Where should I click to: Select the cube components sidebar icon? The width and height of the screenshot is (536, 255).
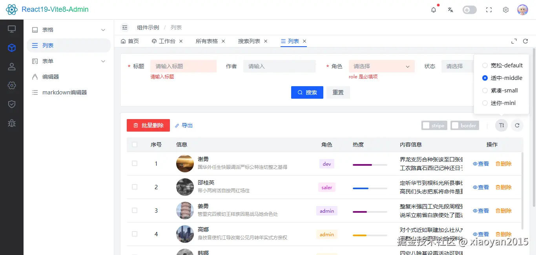(x=12, y=48)
